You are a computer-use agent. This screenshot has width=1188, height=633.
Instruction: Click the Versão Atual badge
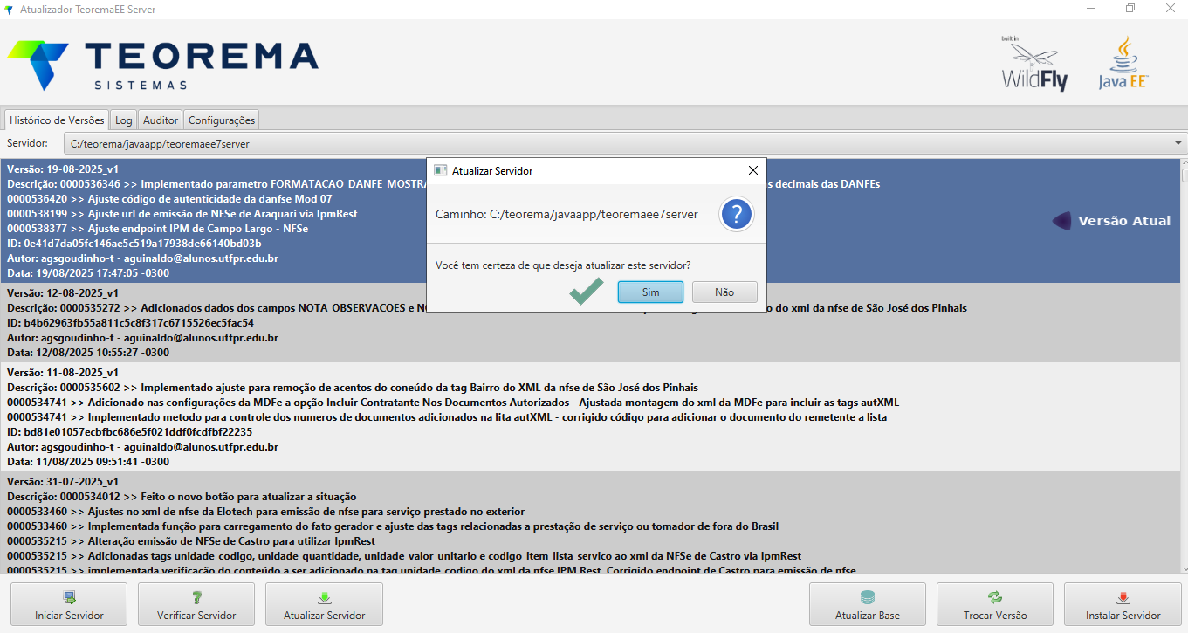[1111, 221]
